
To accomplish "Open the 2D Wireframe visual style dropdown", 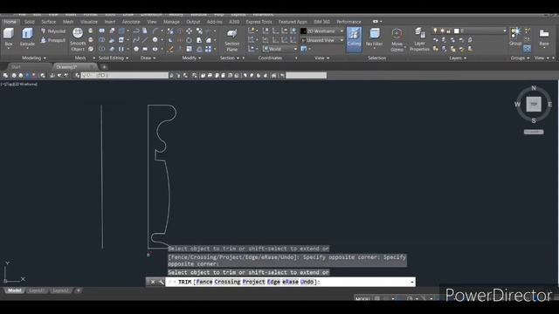I will (322, 31).
